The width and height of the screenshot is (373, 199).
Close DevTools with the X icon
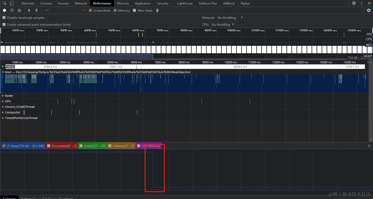tap(369, 3)
